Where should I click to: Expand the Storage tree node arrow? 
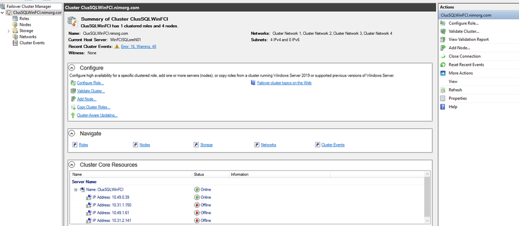[8, 31]
